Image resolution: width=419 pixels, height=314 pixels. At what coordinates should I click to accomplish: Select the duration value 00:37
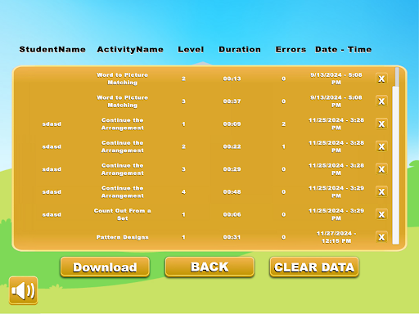coord(232,101)
